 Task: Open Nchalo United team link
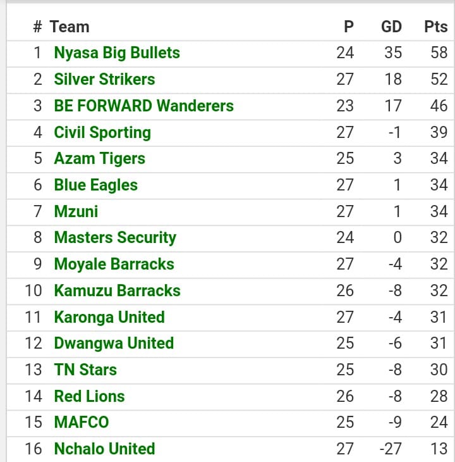click(x=105, y=449)
